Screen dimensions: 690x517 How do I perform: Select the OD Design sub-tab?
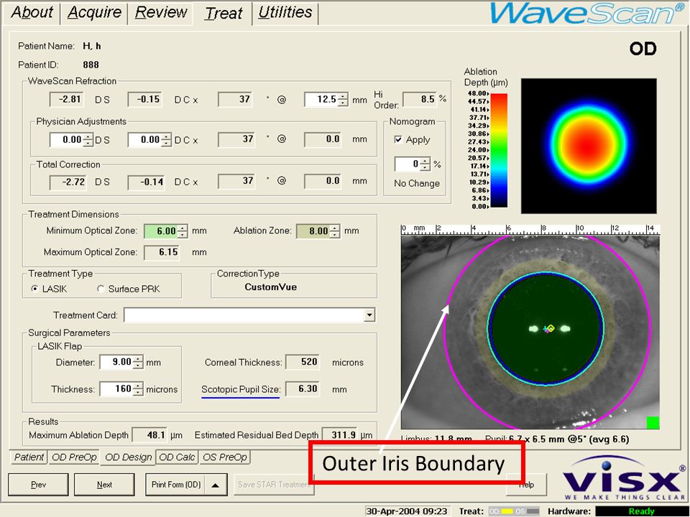pos(128,457)
